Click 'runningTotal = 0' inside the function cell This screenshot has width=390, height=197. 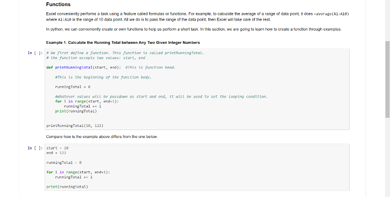(73, 87)
